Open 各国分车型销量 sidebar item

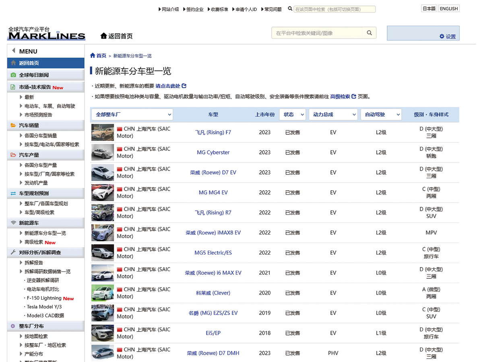(41, 136)
